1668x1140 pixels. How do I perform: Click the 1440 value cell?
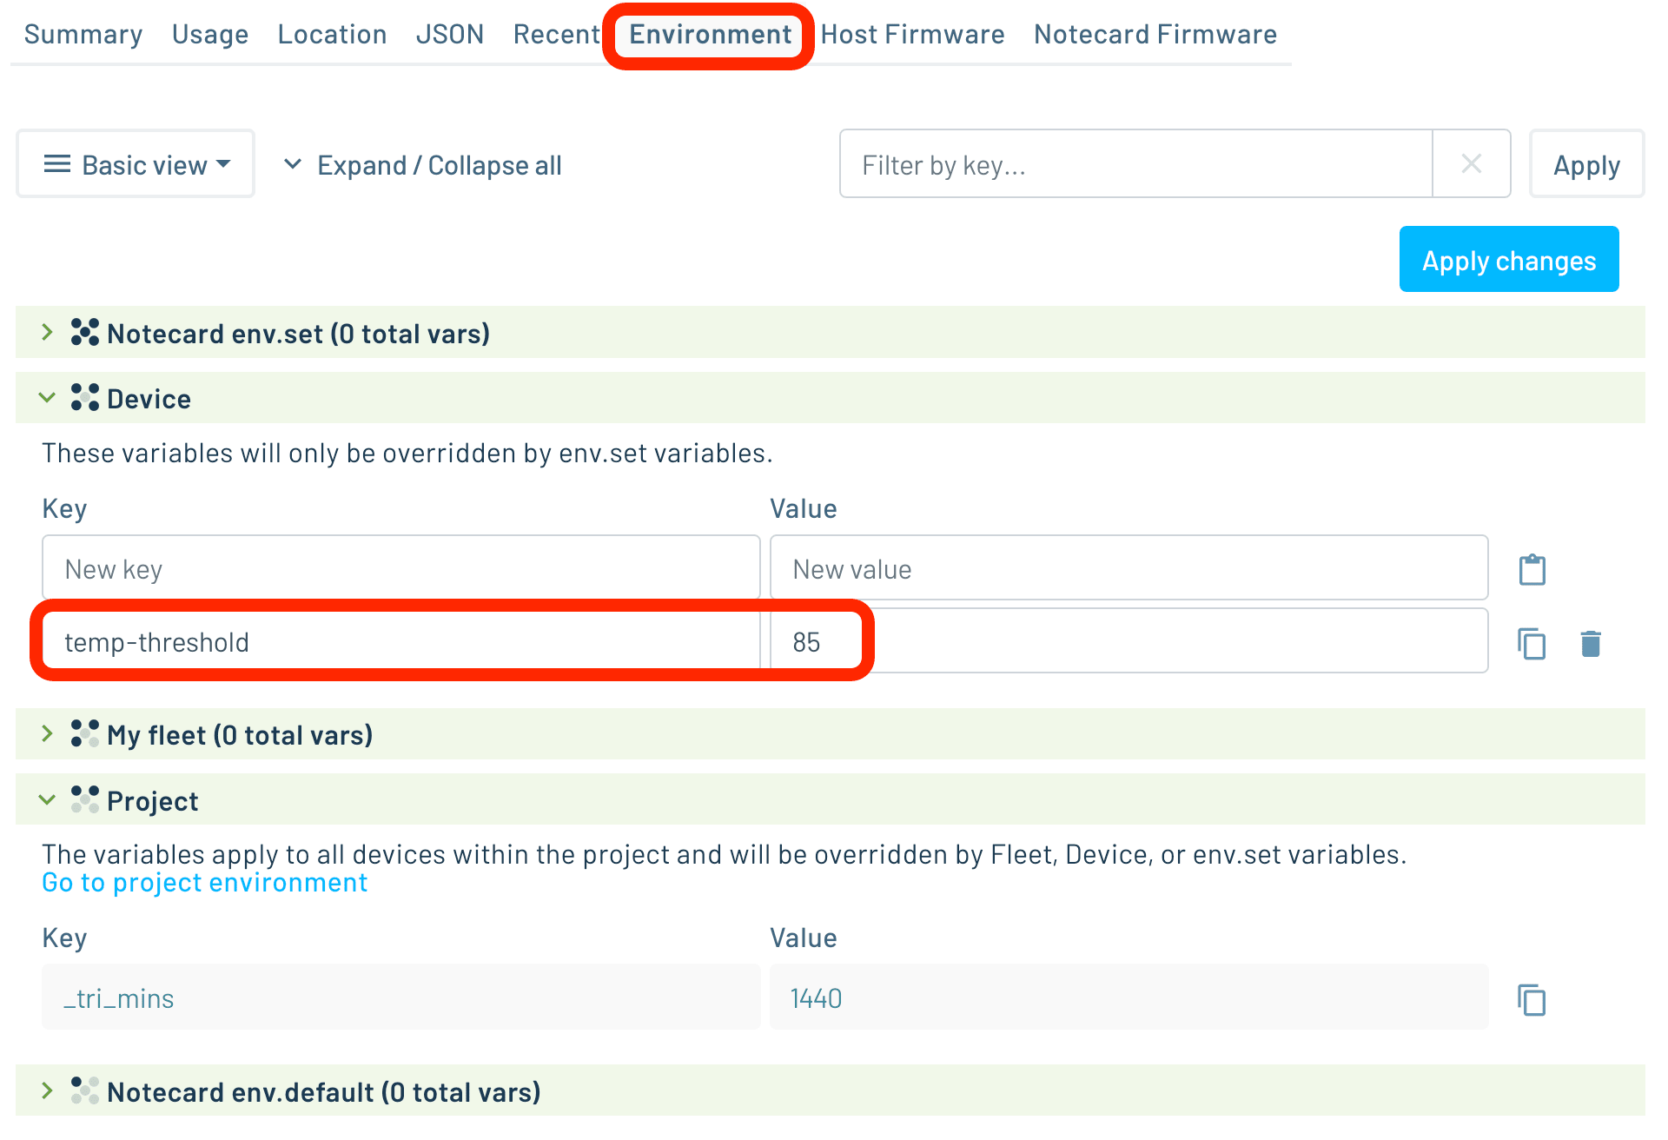(1129, 997)
